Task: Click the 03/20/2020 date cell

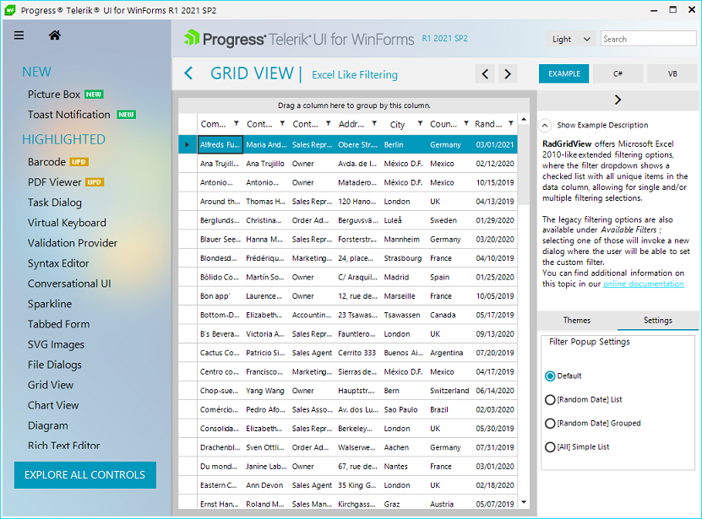Action: pos(495,240)
